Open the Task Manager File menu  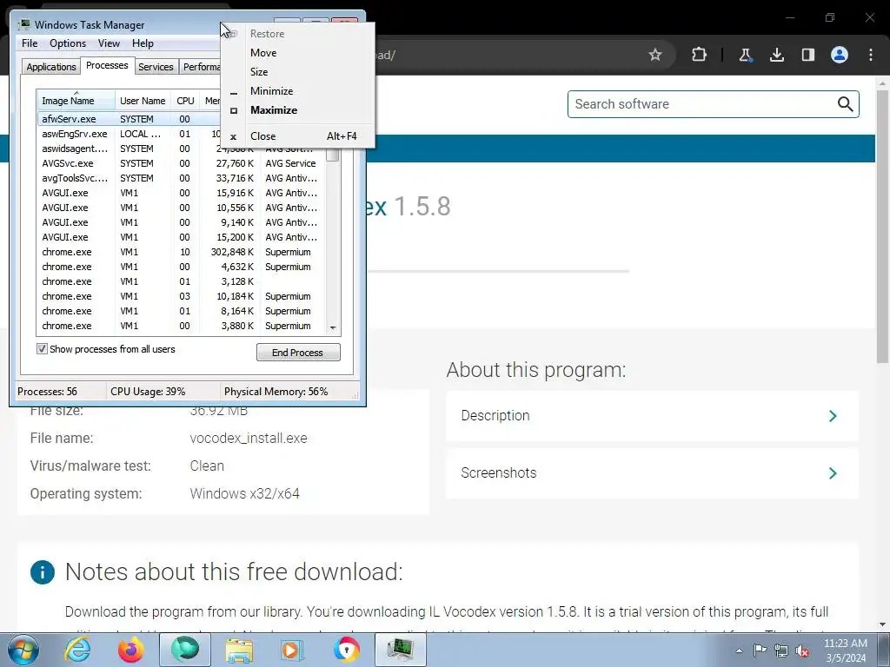pyautogui.click(x=30, y=43)
